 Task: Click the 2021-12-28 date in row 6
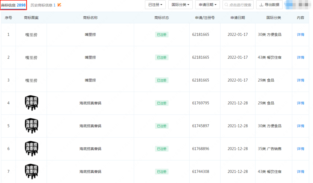point(238,149)
